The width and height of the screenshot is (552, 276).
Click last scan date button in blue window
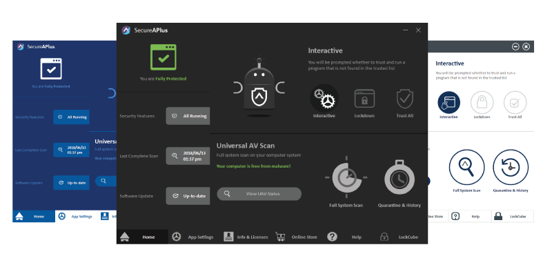click(72, 150)
